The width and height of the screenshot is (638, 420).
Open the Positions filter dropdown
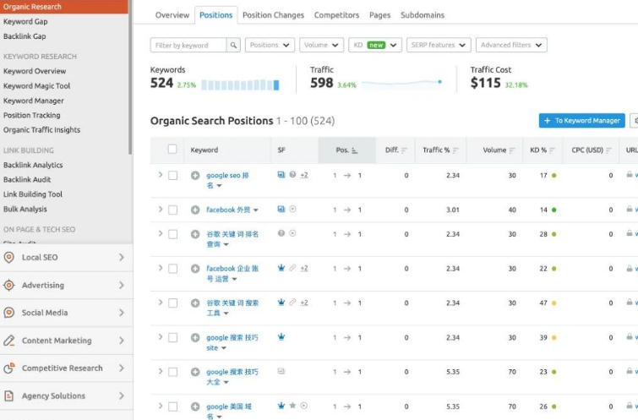pos(270,45)
